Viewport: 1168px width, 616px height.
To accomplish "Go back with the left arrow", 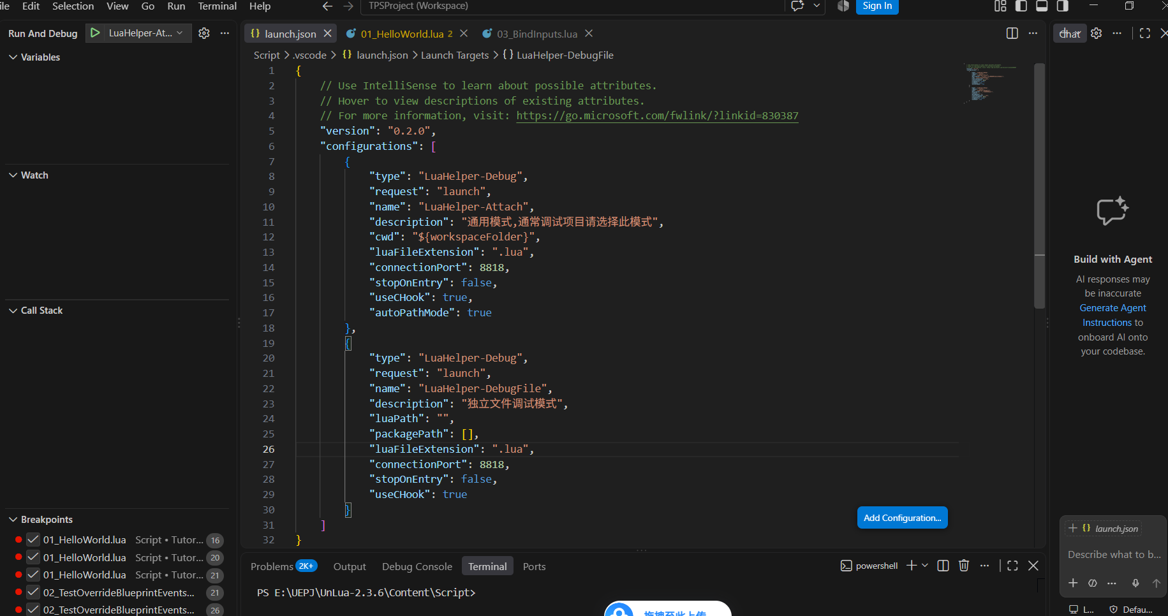I will 328,6.
